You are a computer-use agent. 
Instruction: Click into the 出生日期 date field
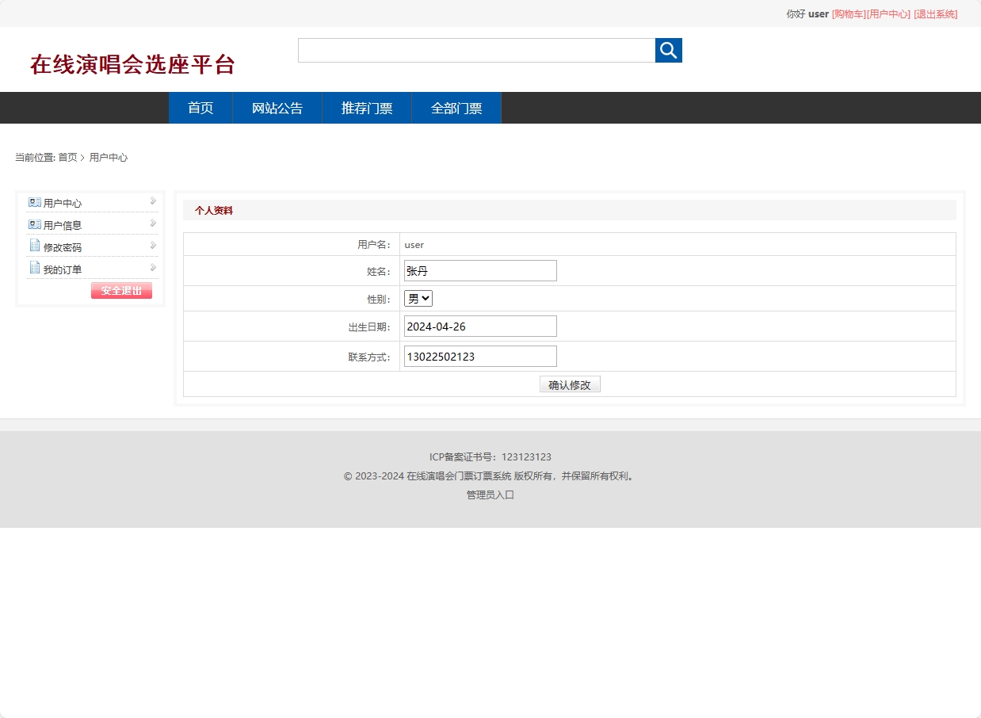pos(479,326)
